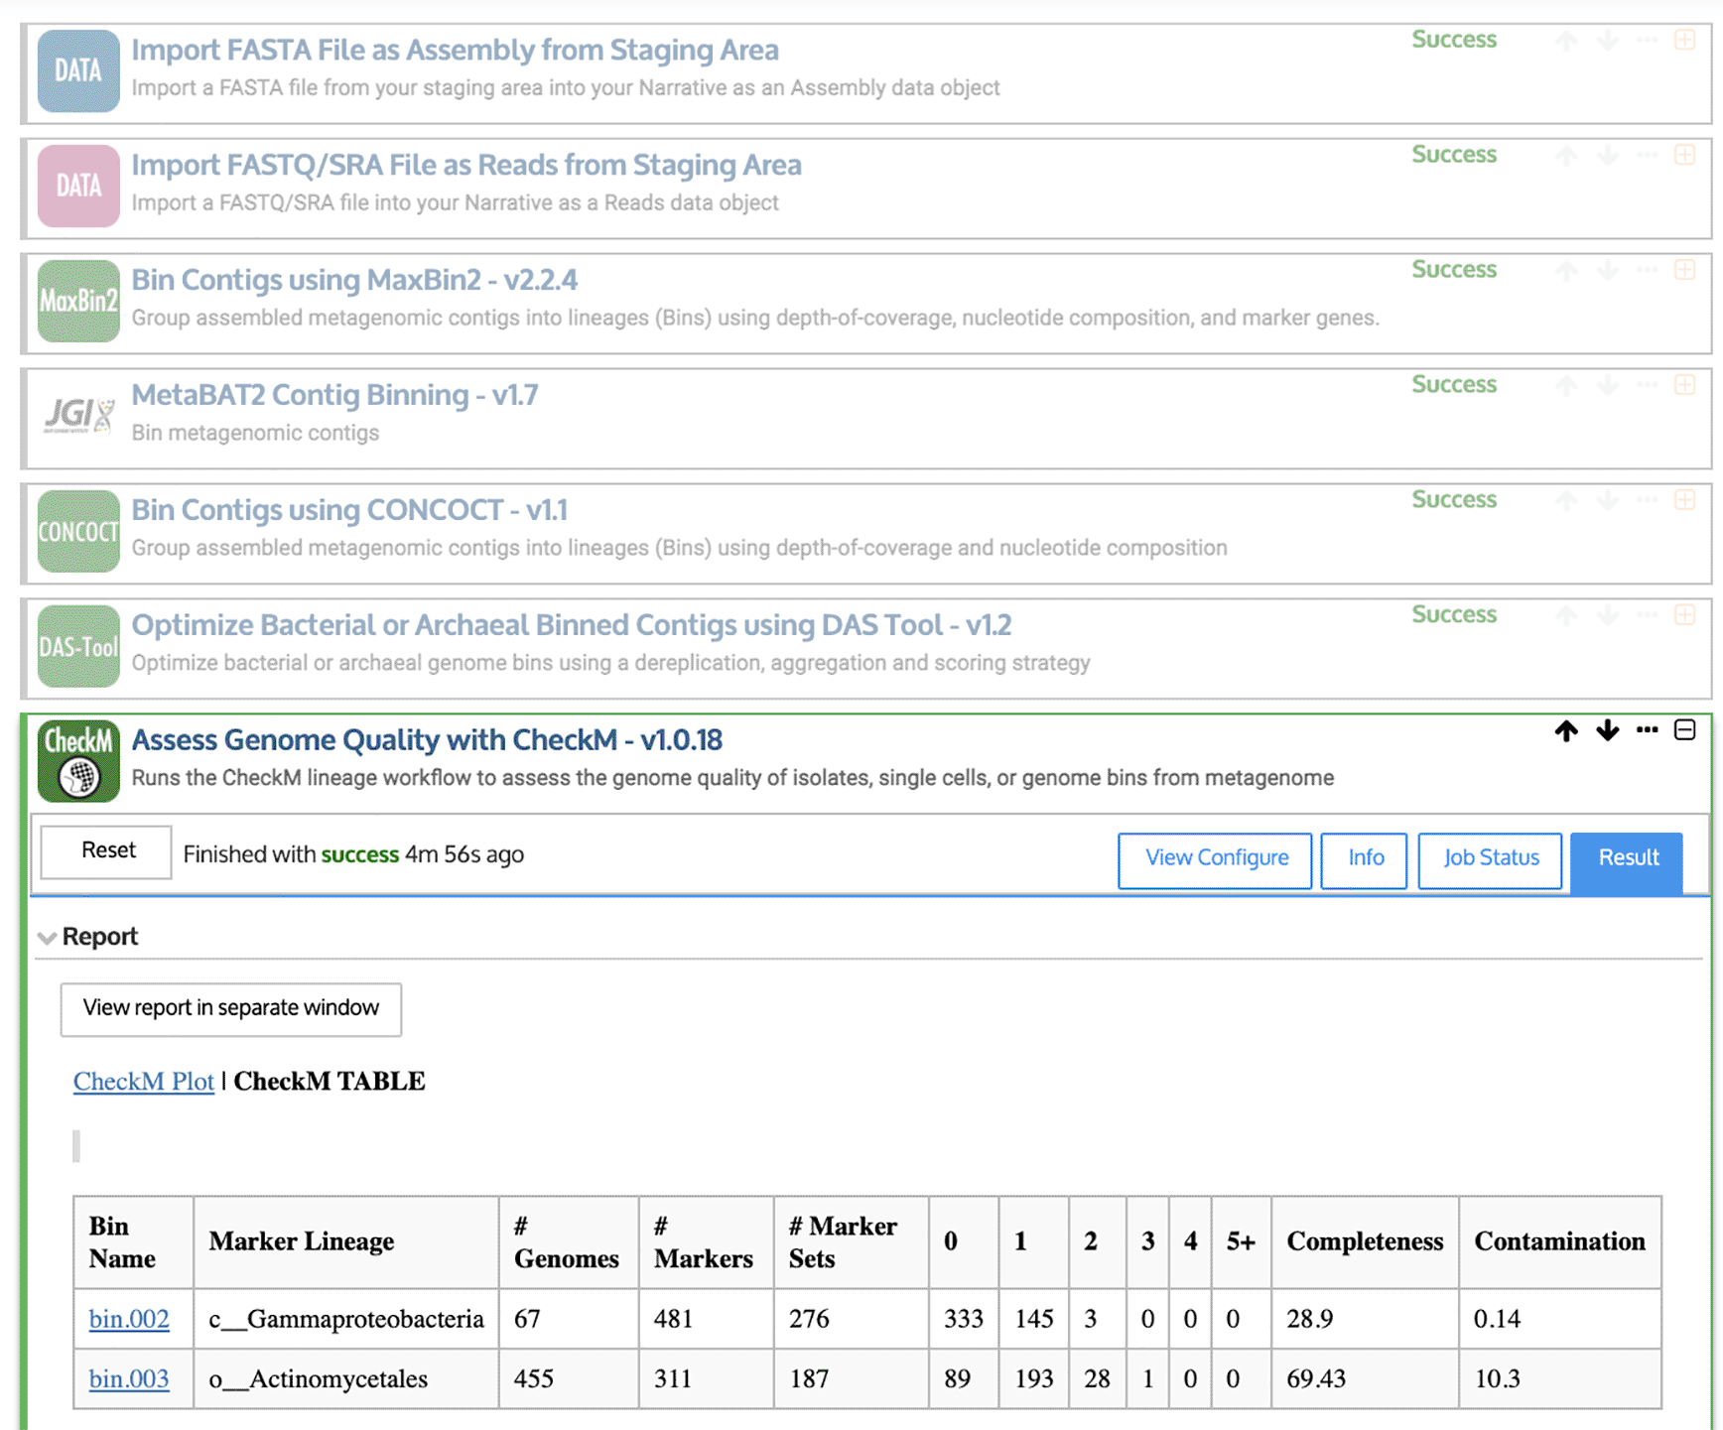Move the MetaBAT2 cell up
The width and height of the screenshot is (1723, 1430).
(1566, 386)
